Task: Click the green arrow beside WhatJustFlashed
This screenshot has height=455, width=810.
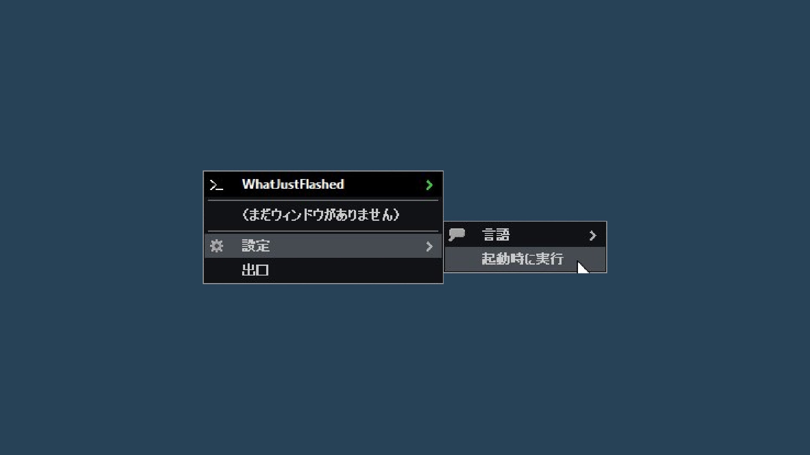Action: pyautogui.click(x=429, y=185)
